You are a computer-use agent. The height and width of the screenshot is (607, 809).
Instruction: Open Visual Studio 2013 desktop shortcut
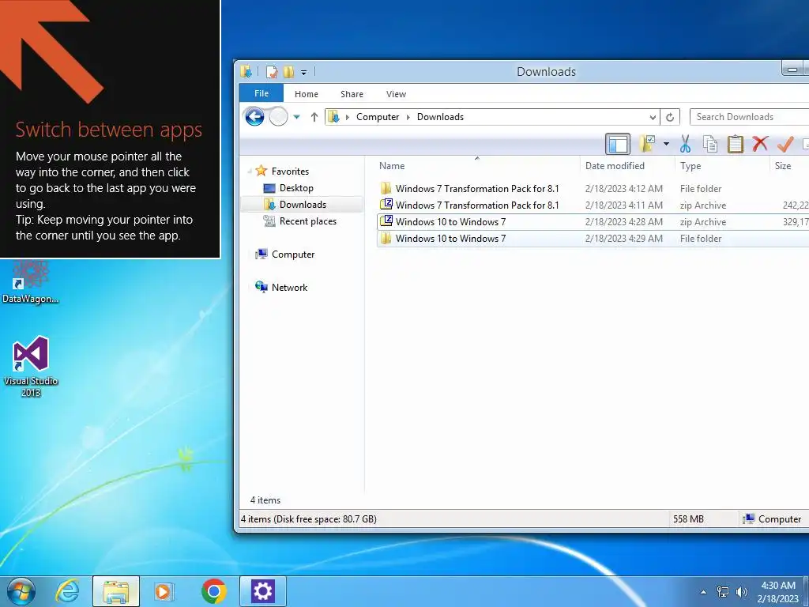(31, 367)
